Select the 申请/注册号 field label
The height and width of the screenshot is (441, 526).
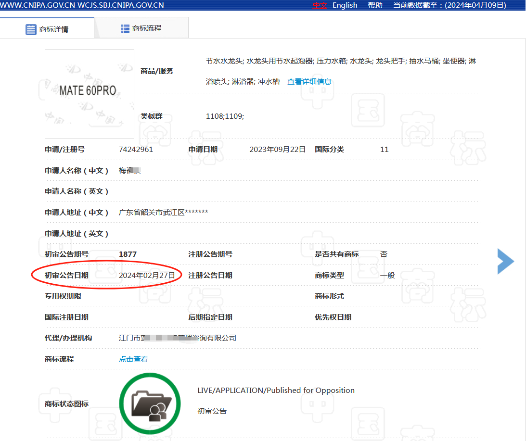65,150
